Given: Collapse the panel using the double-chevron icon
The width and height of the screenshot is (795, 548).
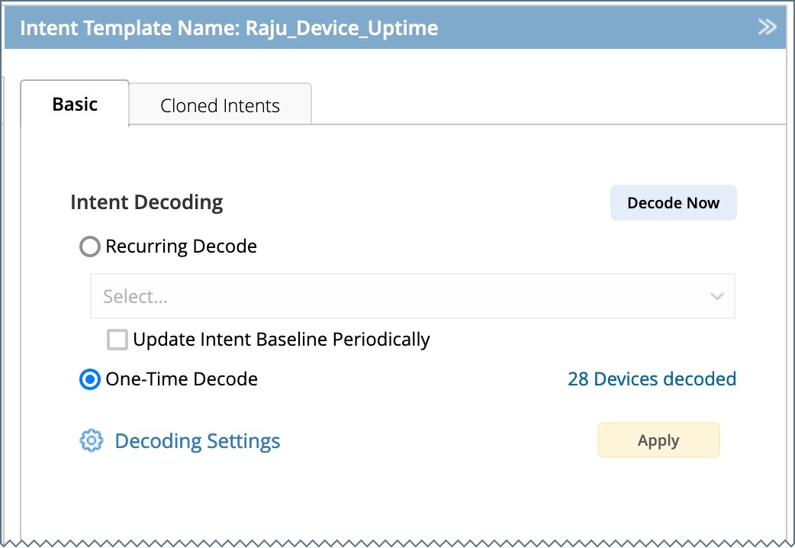Looking at the screenshot, I should [767, 27].
